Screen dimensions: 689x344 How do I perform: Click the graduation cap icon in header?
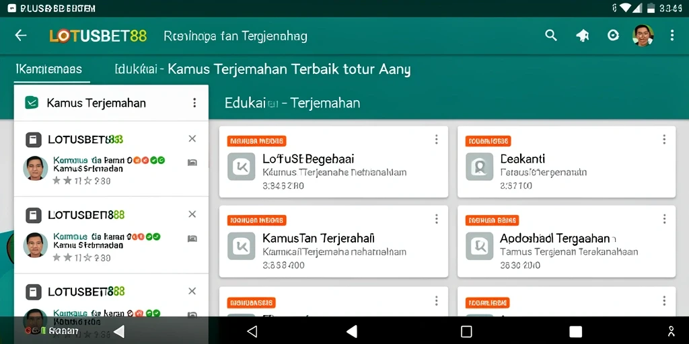pyautogui.click(x=583, y=36)
